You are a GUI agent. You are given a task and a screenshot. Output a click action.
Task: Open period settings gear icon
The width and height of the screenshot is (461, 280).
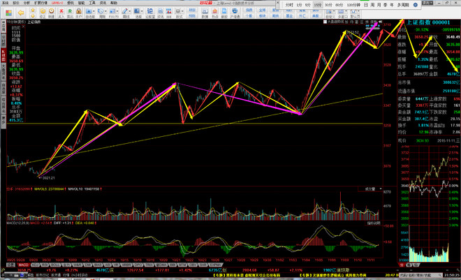pos(416,5)
